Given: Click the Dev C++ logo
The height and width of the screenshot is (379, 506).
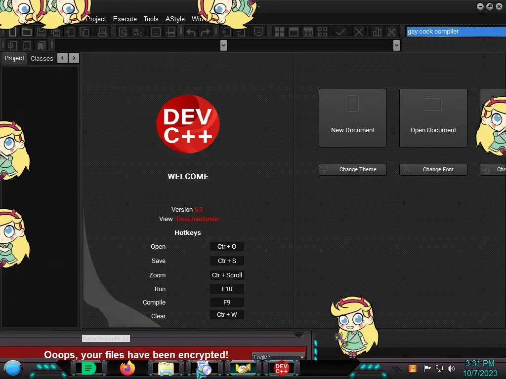Looking at the screenshot, I should point(188,124).
